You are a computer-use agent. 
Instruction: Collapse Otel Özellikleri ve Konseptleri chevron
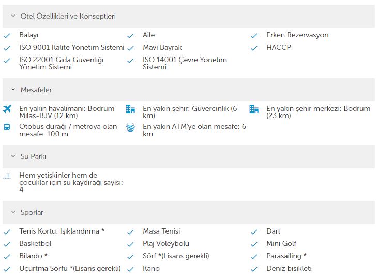[x=13, y=16]
